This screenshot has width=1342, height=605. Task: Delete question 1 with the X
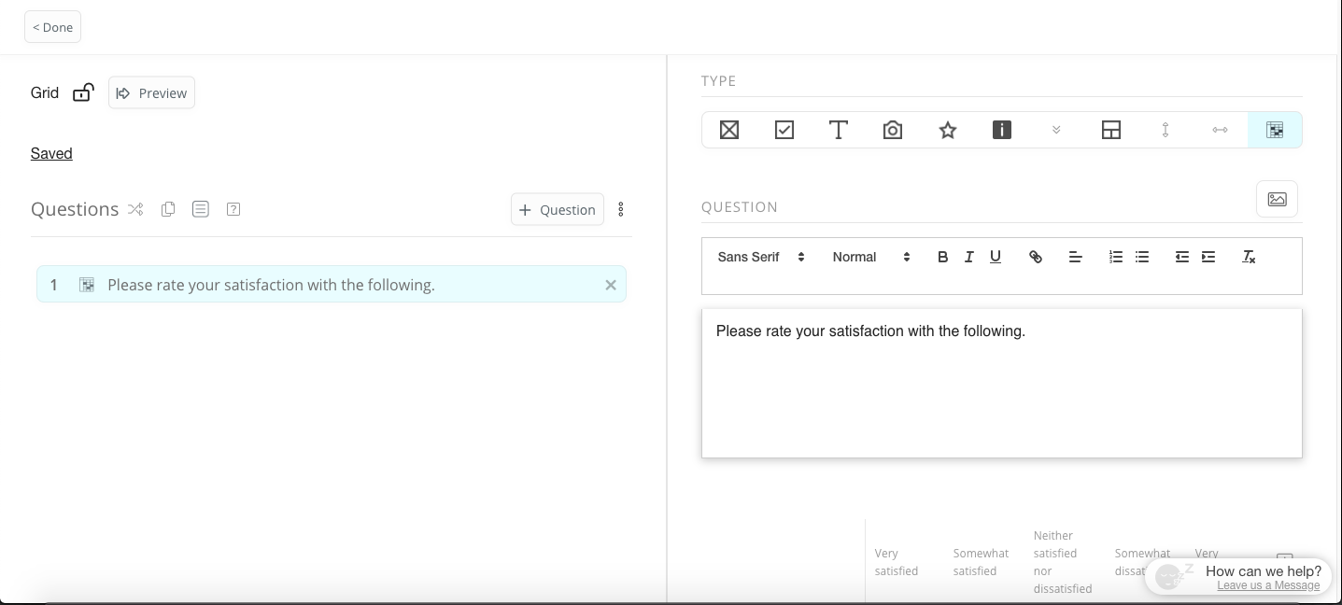pyautogui.click(x=611, y=285)
